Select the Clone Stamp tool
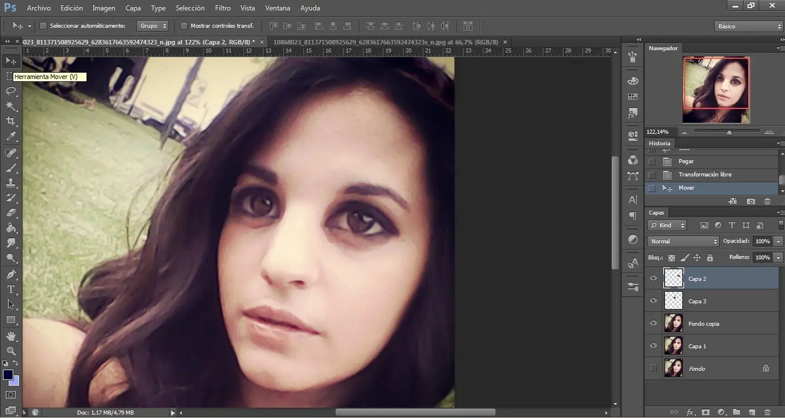 coord(11,183)
